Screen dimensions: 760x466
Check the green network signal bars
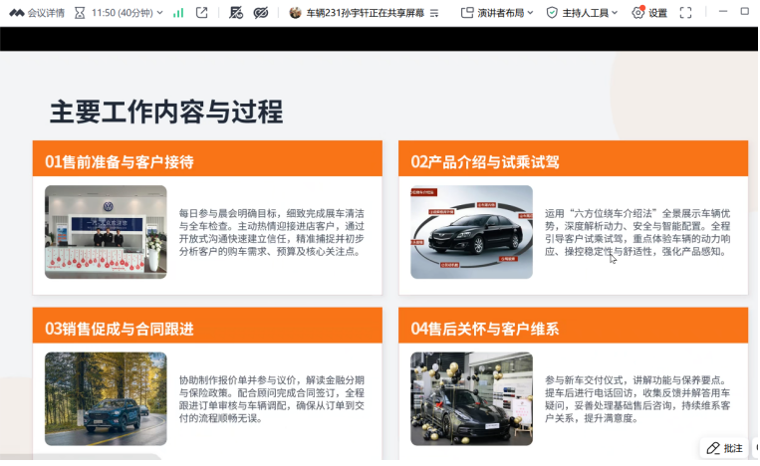[178, 13]
